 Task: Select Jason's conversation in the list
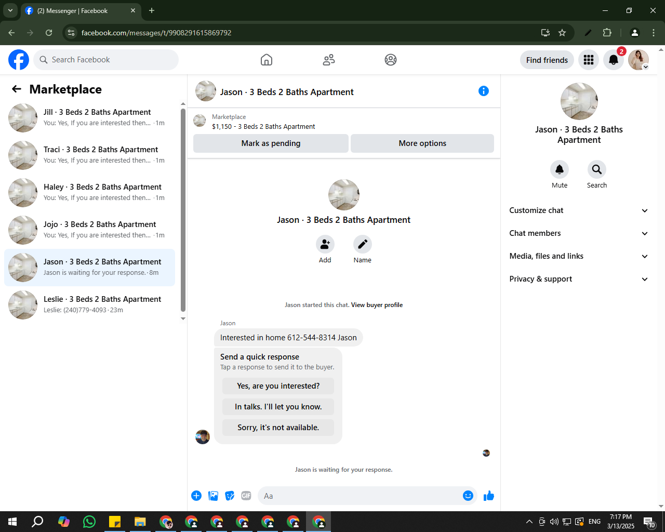coord(89,268)
